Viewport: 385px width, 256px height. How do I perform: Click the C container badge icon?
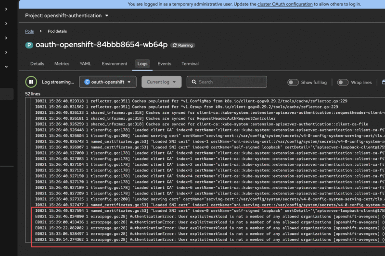point(87,82)
